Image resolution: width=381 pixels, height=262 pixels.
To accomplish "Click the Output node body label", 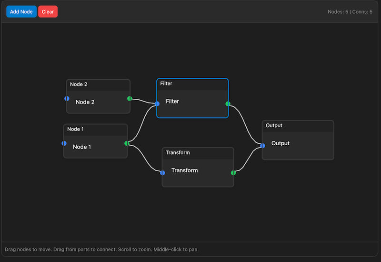I will (281, 143).
